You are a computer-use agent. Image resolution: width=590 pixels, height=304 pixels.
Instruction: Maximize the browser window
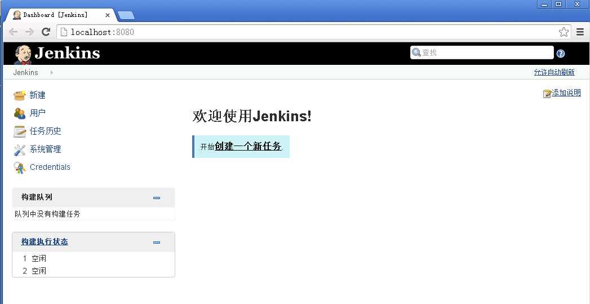pyautogui.click(x=558, y=4)
